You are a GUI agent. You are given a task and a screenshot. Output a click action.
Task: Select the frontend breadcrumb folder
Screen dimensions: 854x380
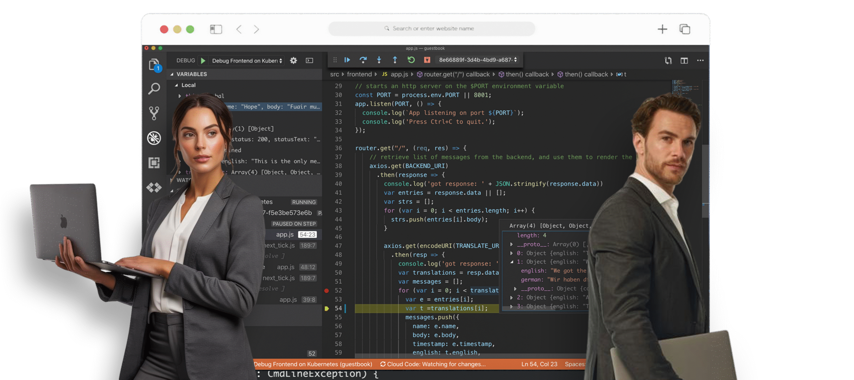[x=359, y=75]
